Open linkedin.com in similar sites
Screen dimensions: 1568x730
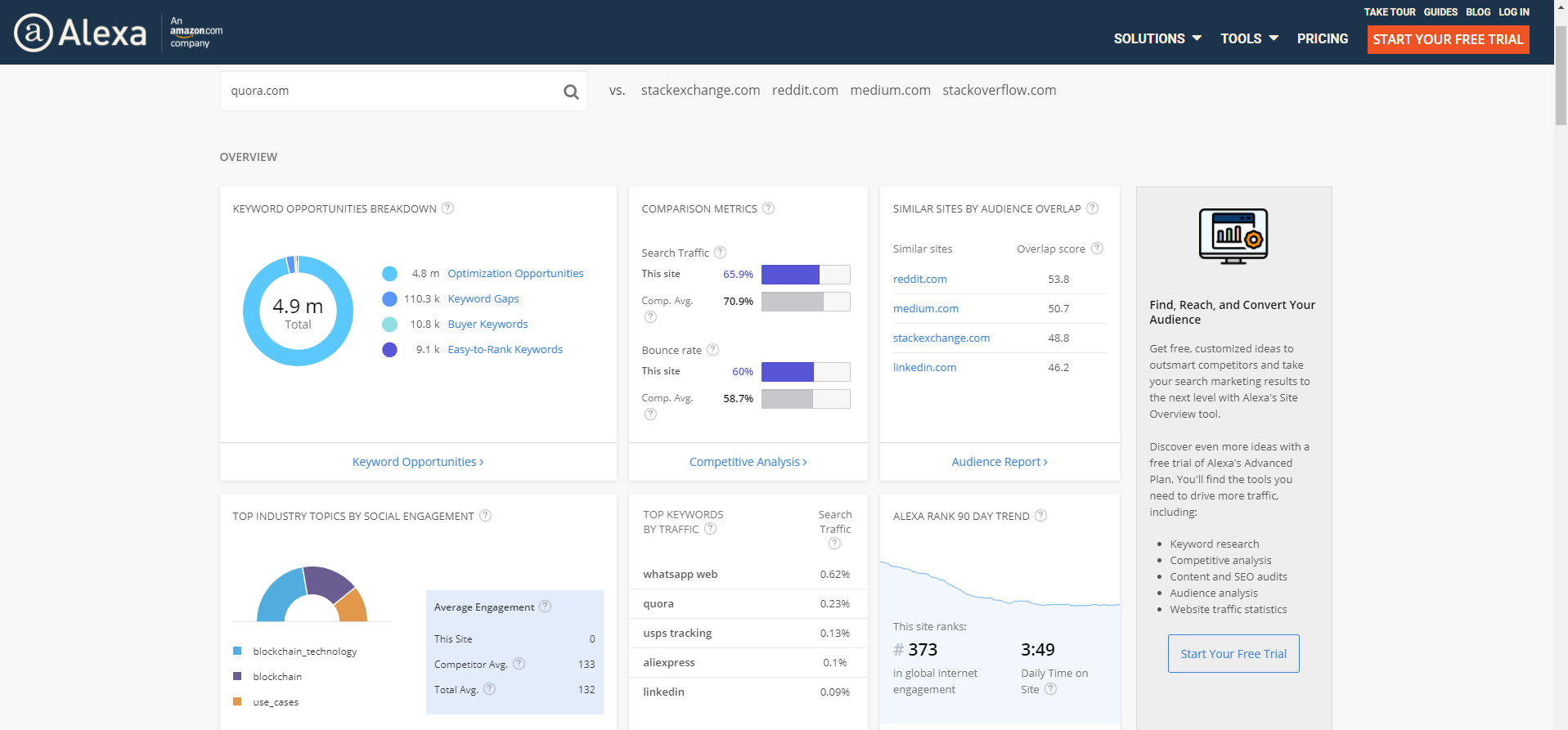924,368
